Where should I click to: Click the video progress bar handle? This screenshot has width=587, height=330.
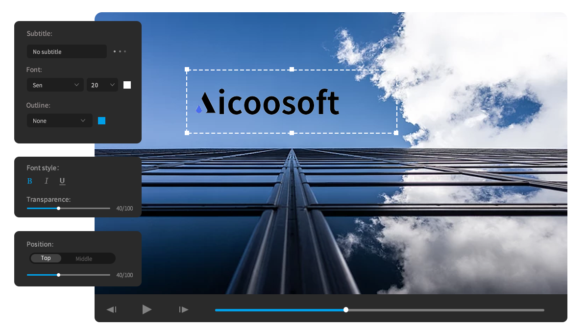click(x=346, y=310)
